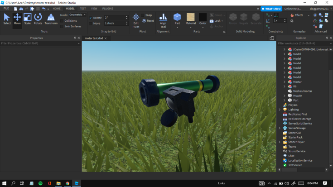Click the Filter Properties search field

click(40, 43)
